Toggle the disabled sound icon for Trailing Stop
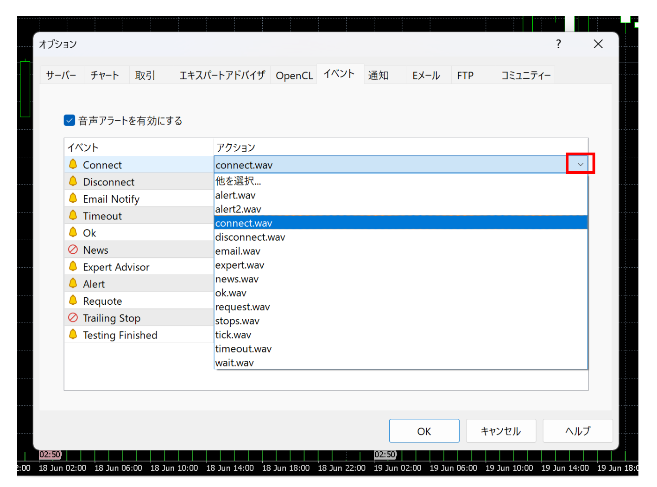This screenshot has height=487, width=657. (x=73, y=318)
